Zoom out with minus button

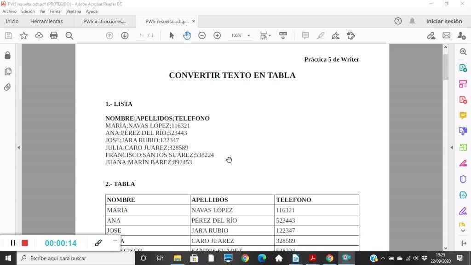tap(202, 35)
